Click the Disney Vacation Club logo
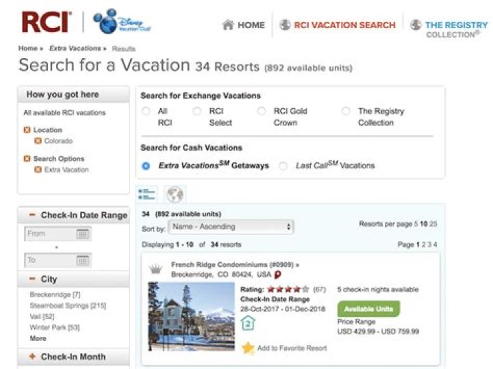 pyautogui.click(x=121, y=22)
